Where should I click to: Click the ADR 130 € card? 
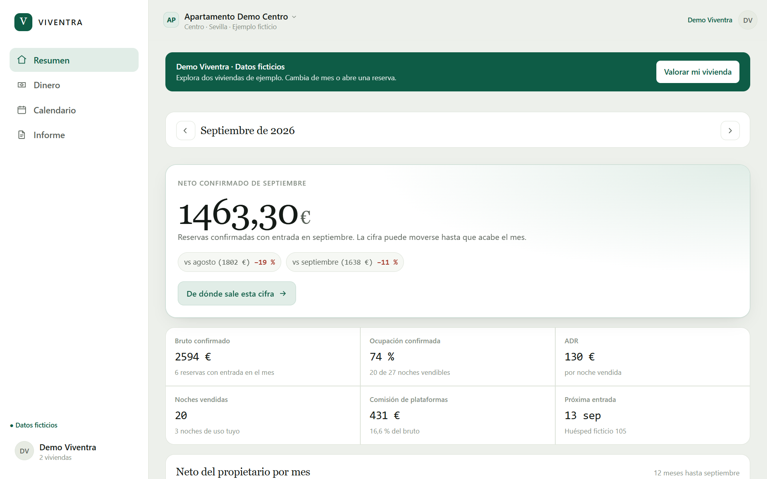tap(652, 357)
